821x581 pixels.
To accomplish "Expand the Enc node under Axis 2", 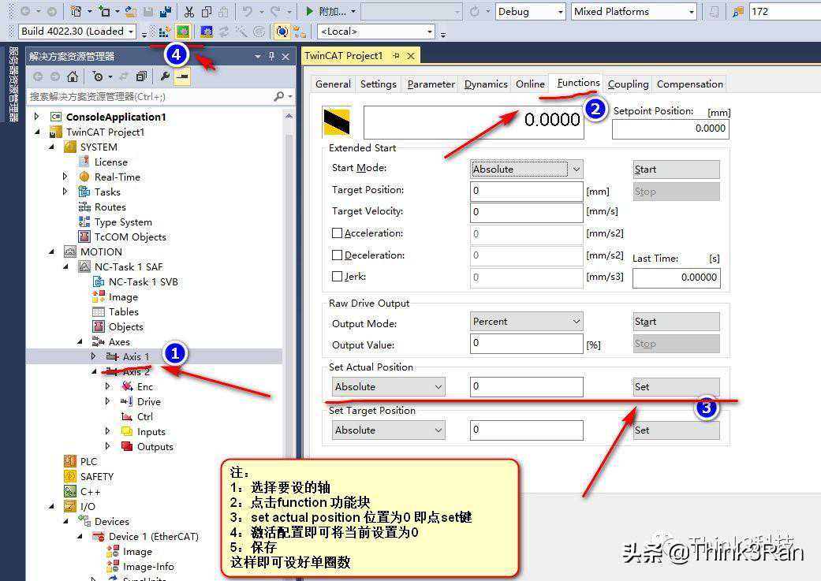I will pos(108,387).
